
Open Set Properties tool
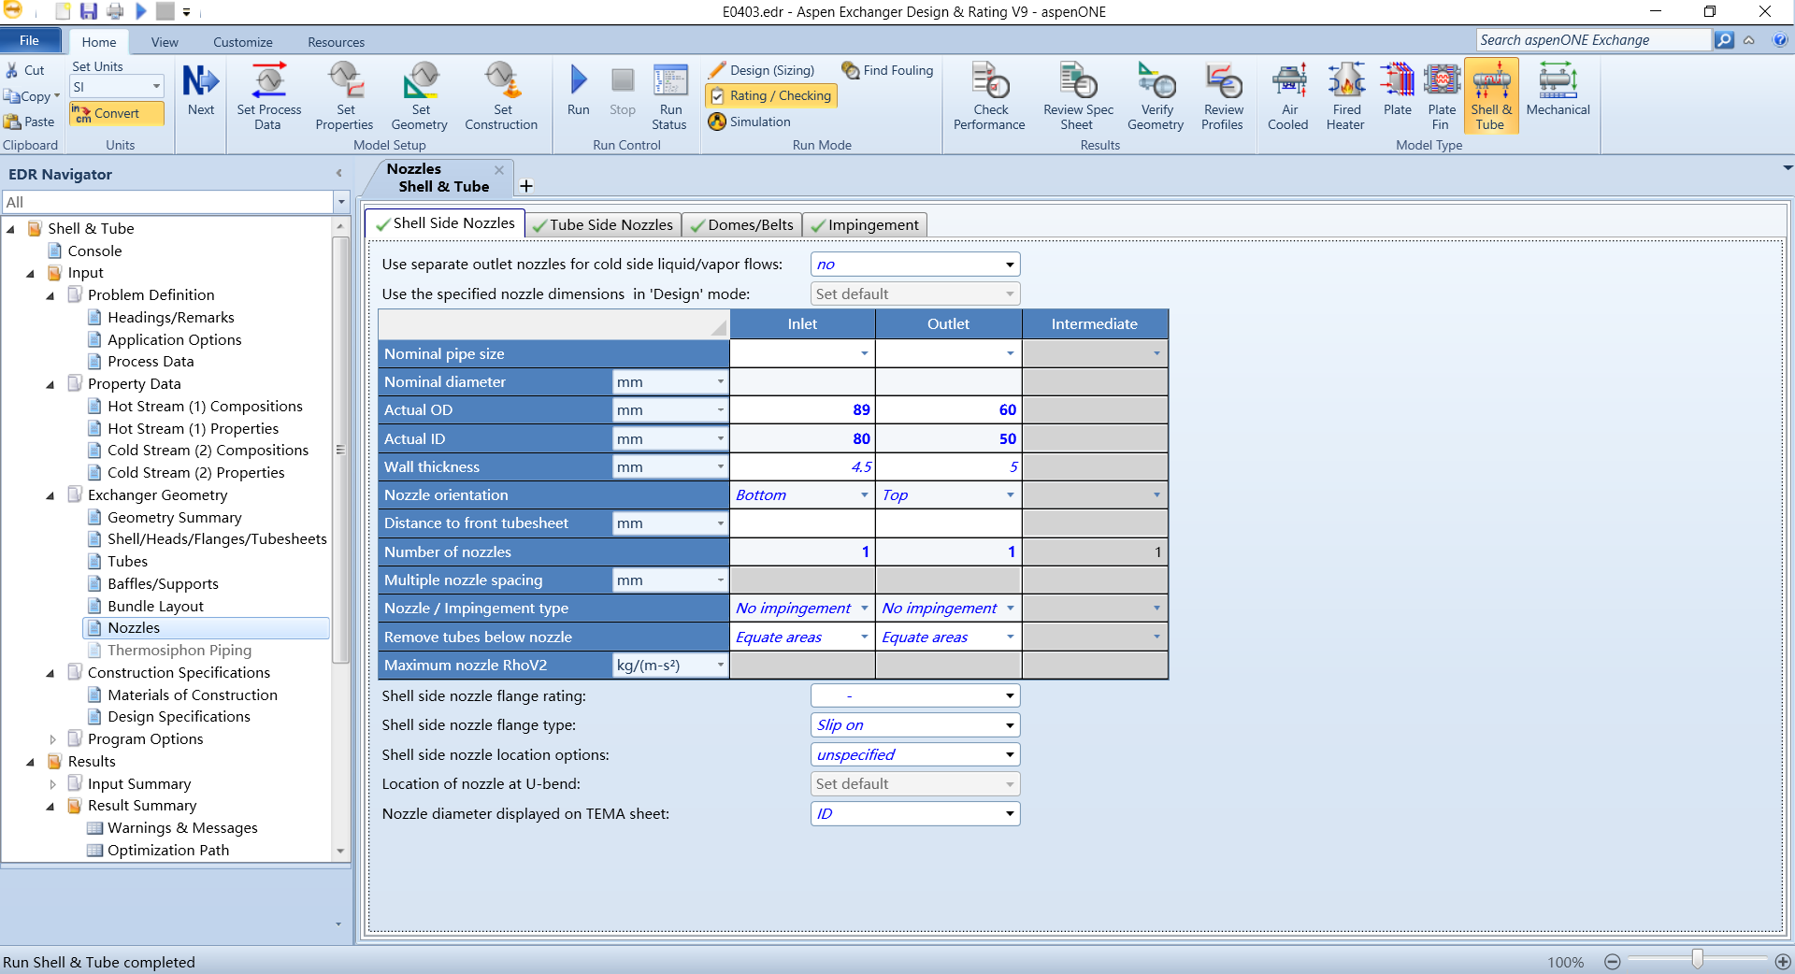[345, 96]
